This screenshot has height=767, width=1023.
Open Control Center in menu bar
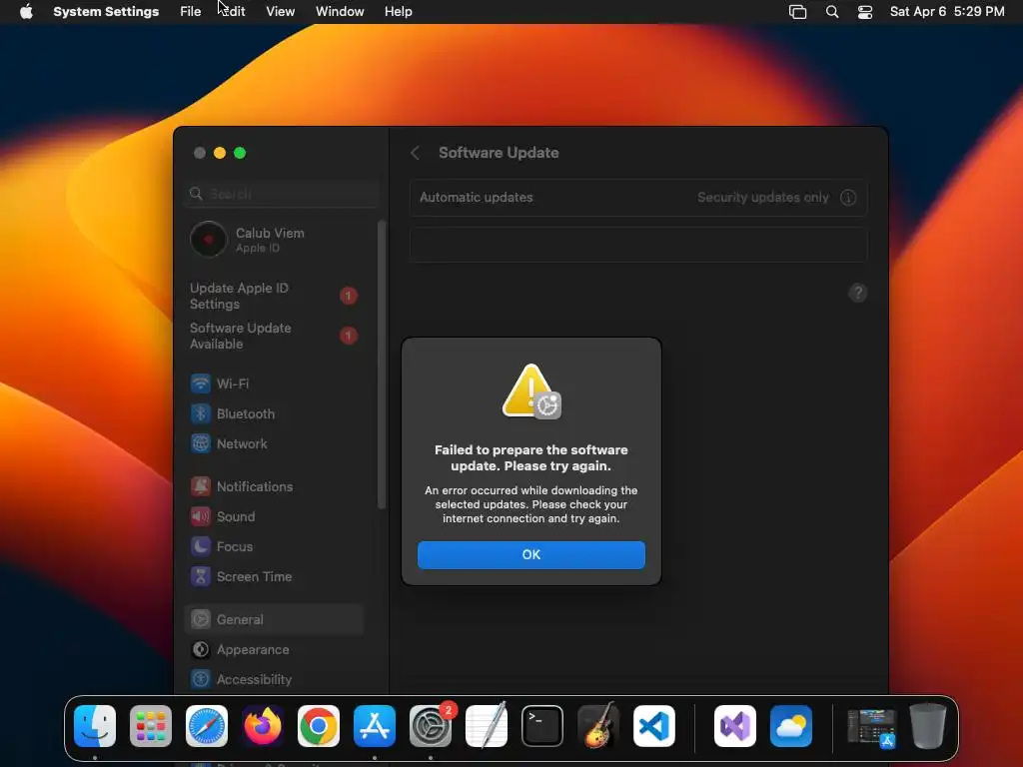[865, 12]
